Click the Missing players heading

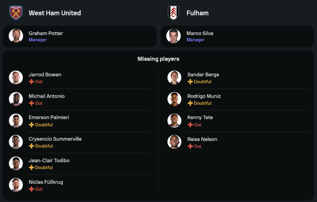(158, 59)
